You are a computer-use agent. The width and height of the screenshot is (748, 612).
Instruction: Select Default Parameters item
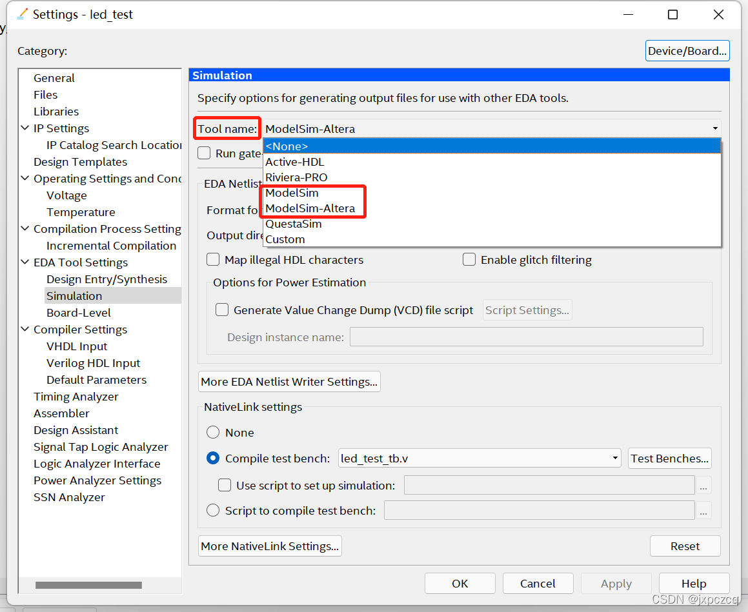pyautogui.click(x=96, y=379)
